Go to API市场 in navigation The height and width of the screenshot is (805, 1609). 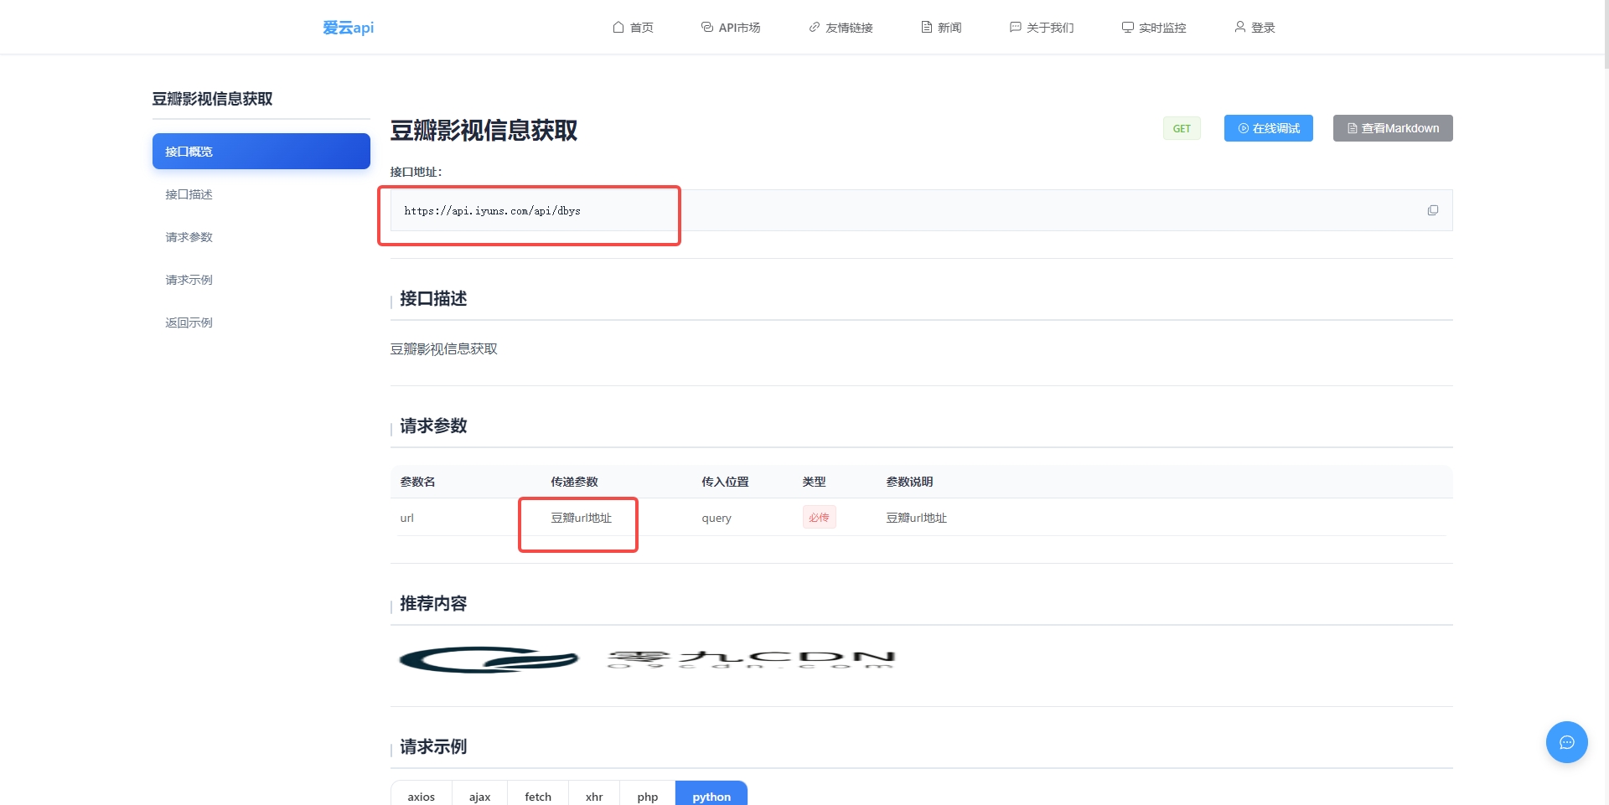pos(731,28)
